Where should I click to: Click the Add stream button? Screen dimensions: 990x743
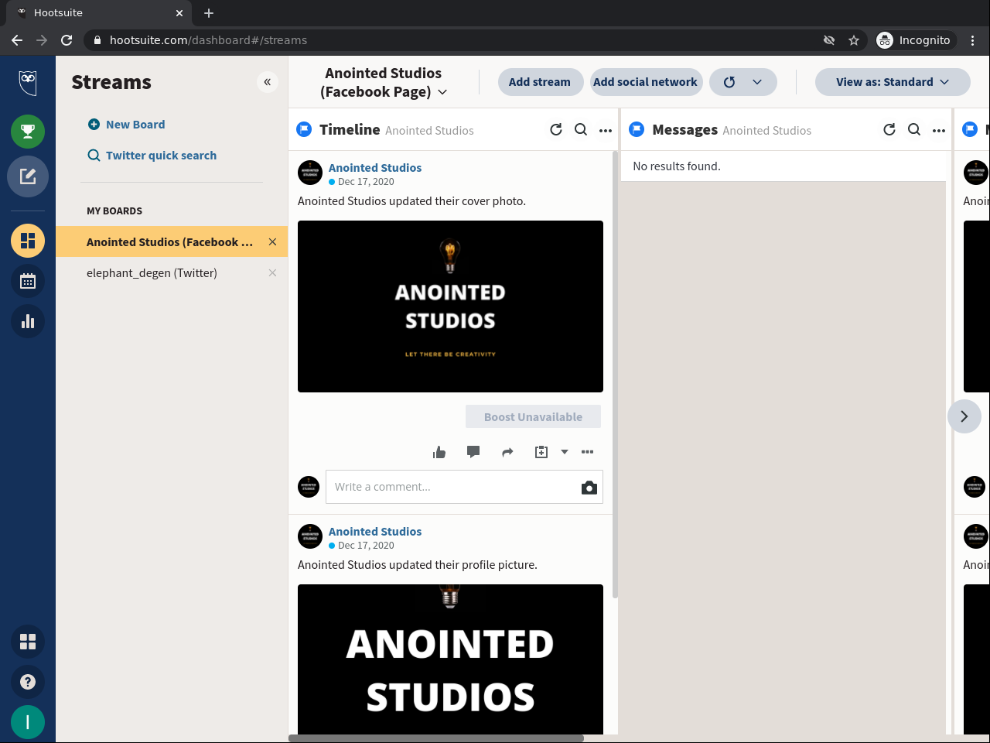540,82
